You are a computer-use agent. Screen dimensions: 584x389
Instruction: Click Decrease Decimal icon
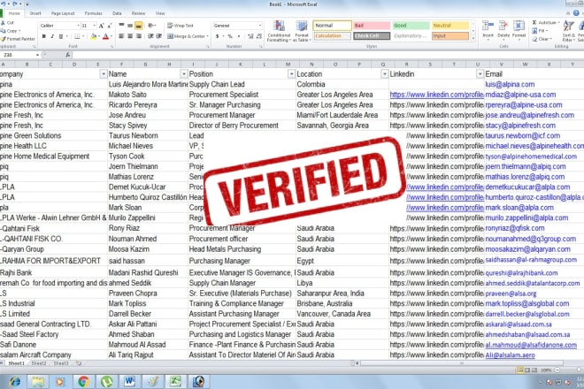click(x=259, y=36)
